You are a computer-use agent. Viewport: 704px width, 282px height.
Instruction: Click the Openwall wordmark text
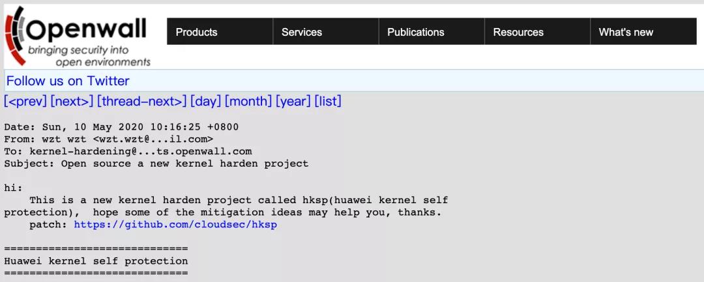pos(87,29)
